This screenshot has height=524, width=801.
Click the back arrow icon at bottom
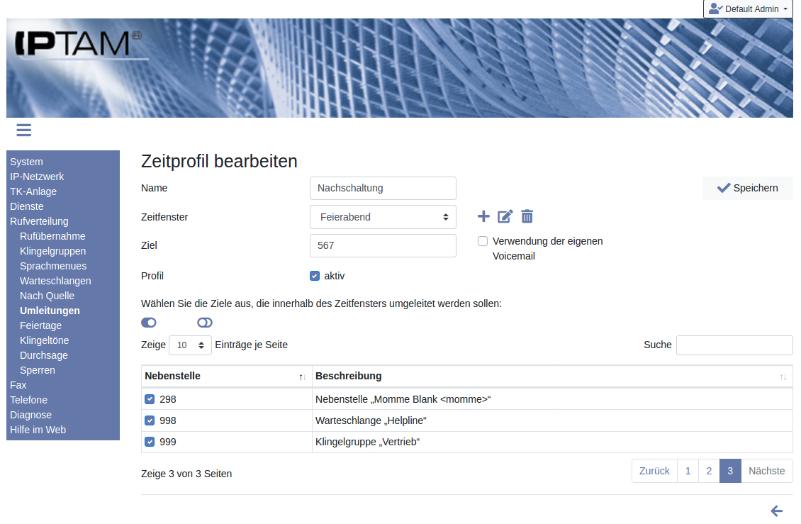tap(776, 511)
